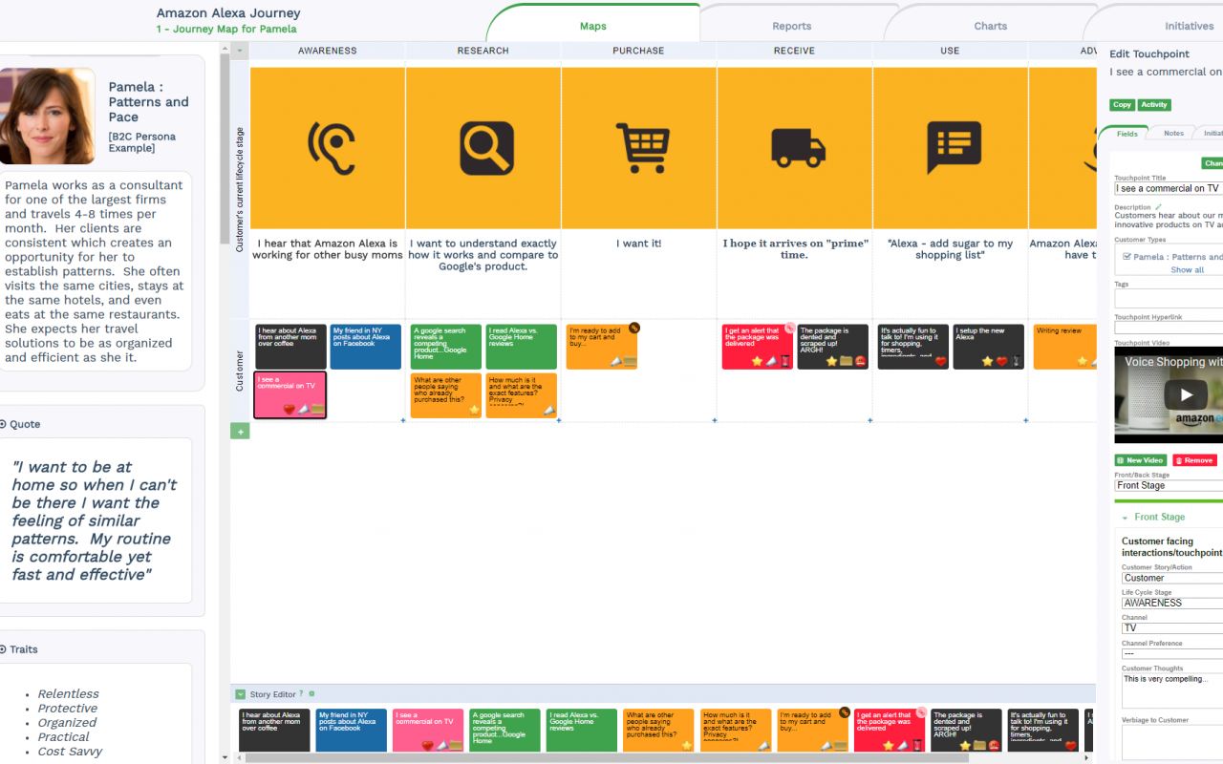Click the link badge on 'I'm ready to add to my cart' map card
1223x764 pixels.
(x=633, y=328)
